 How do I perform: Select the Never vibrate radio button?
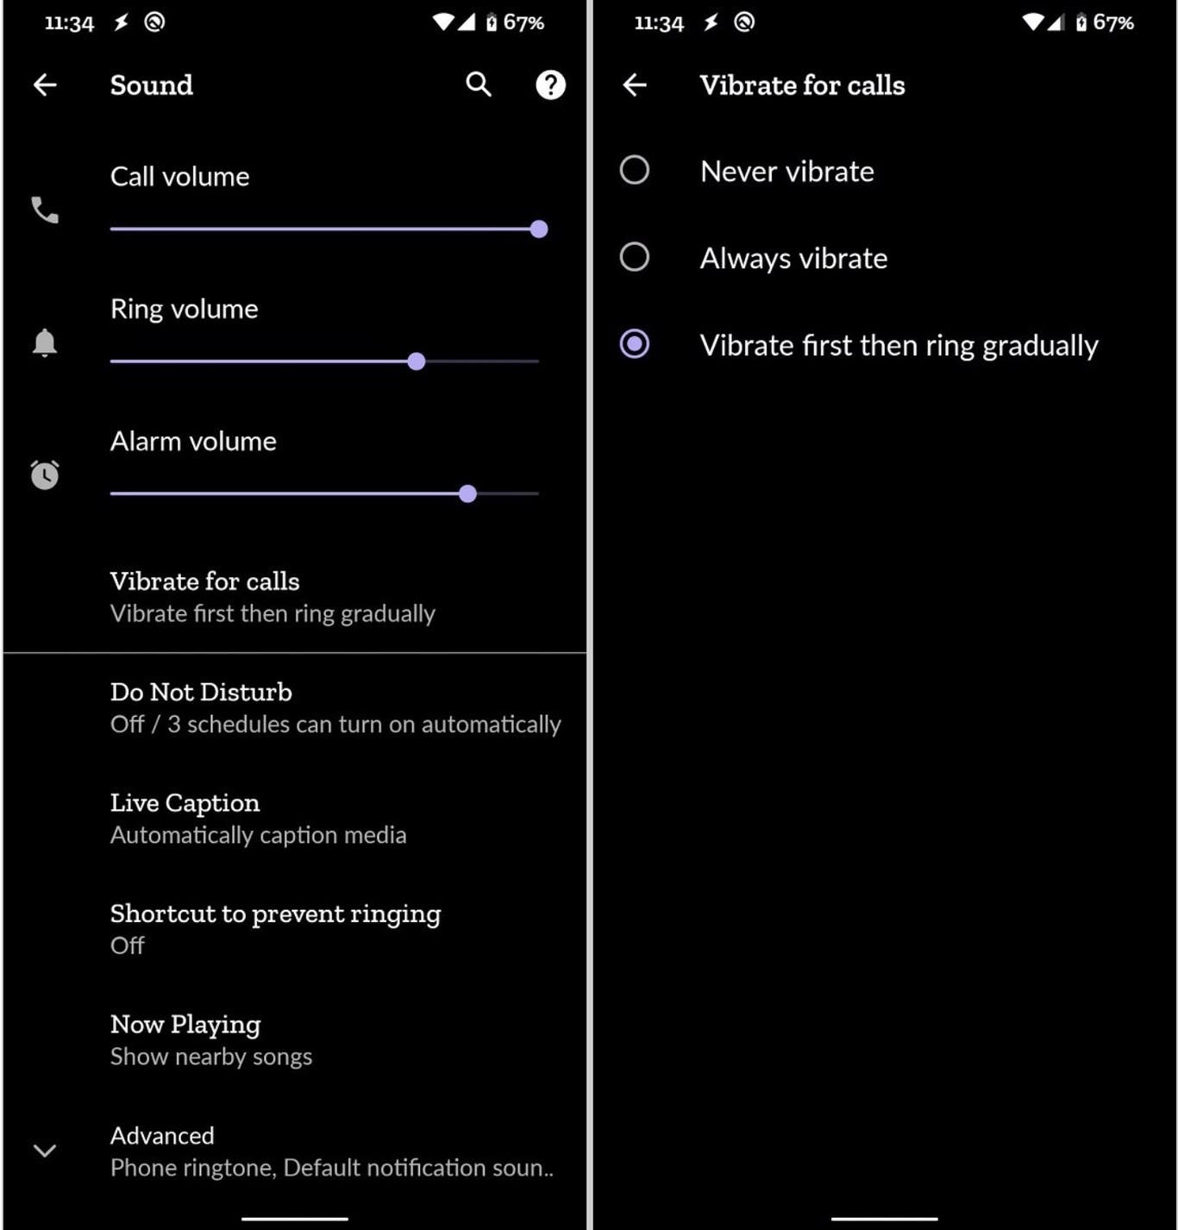635,170
